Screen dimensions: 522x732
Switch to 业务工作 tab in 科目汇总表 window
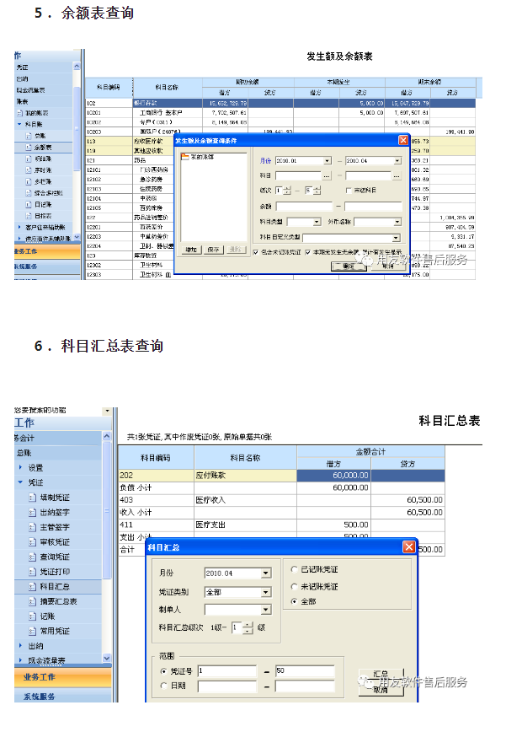click(63, 677)
